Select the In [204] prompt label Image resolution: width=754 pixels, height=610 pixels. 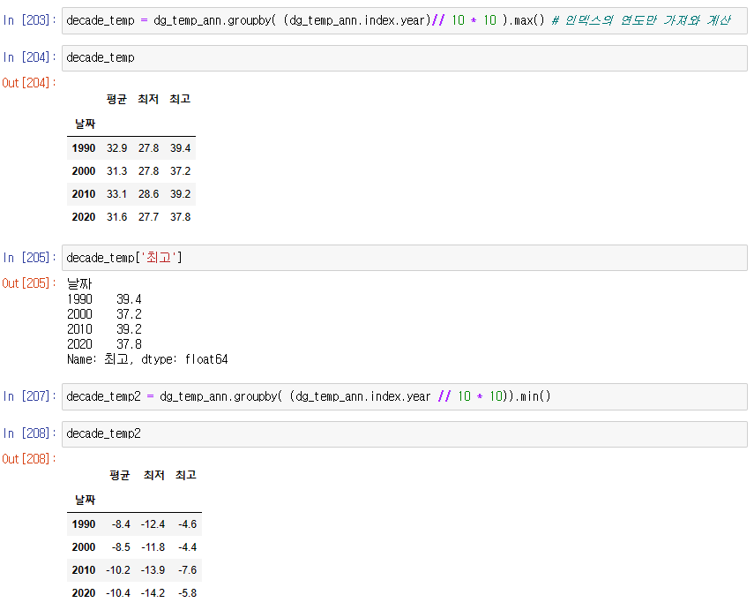[x=29, y=57]
